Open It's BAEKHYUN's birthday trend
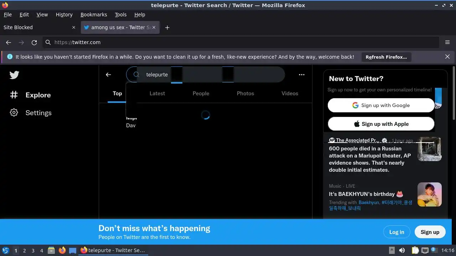456x256 pixels. 366,194
